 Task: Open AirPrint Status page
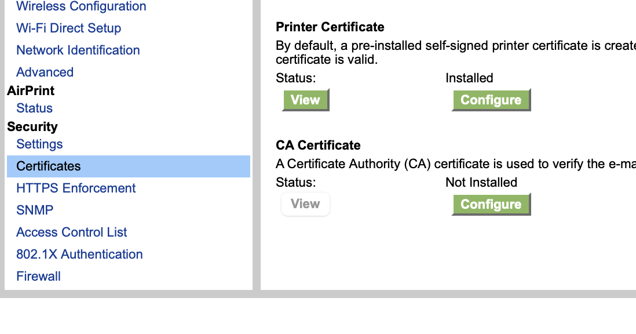click(34, 108)
